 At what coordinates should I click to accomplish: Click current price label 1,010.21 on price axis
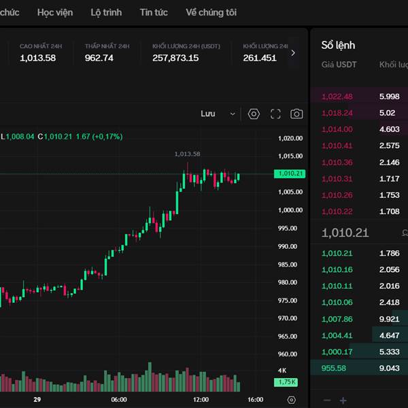pyautogui.click(x=290, y=174)
